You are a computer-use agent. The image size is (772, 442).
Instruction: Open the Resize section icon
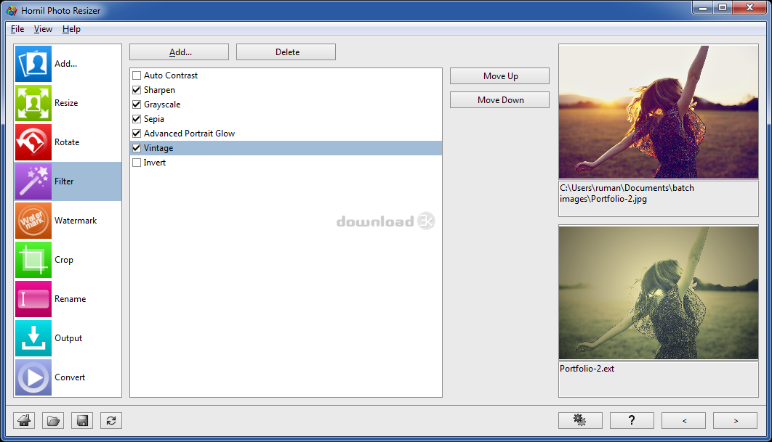click(33, 103)
